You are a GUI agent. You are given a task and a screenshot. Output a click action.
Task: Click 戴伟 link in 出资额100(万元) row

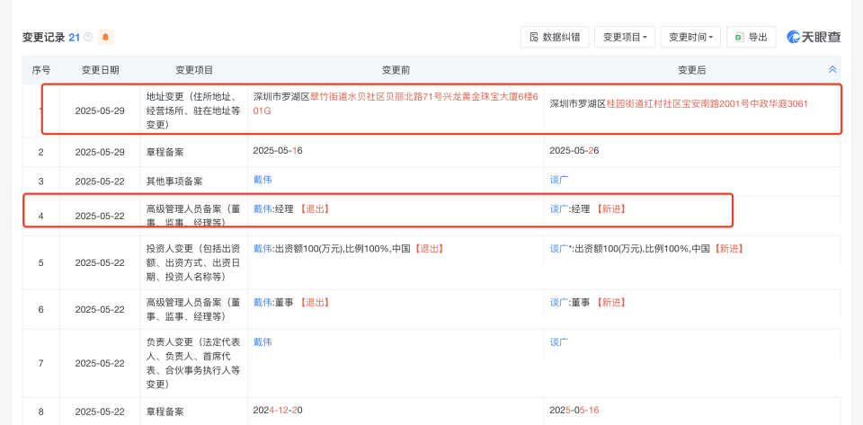262,249
